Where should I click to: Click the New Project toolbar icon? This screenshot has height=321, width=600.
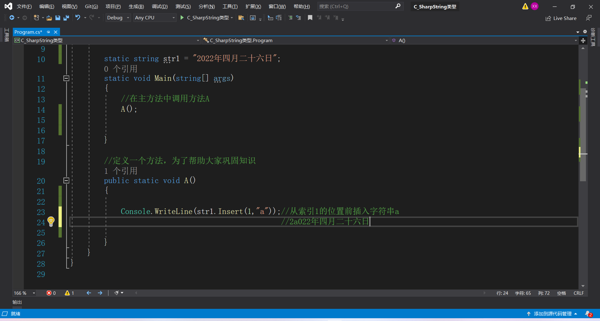pos(36,18)
